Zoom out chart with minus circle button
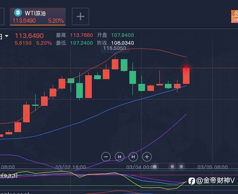Viewport: 238px width, 194px height. [x=106, y=157]
